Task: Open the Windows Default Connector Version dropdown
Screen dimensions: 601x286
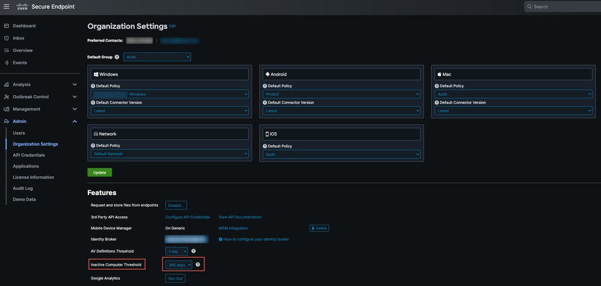Action: click(x=170, y=111)
